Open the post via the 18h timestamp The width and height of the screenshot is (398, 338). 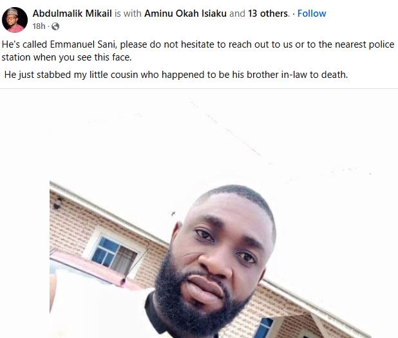tap(39, 26)
